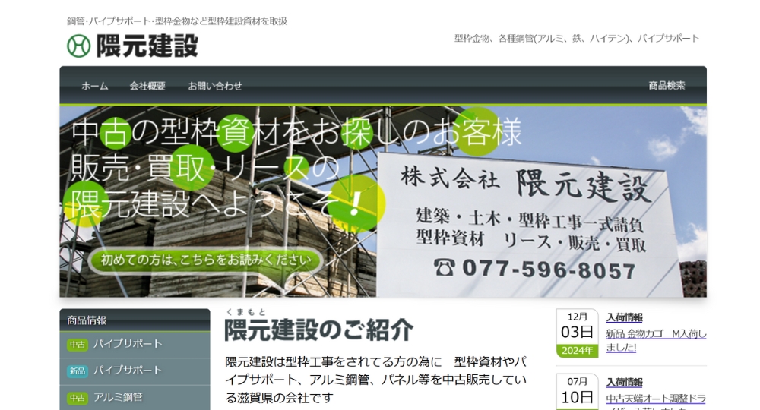Click the 隈元建設のご紹介 heading
This screenshot has width=760, height=410.
(x=318, y=330)
